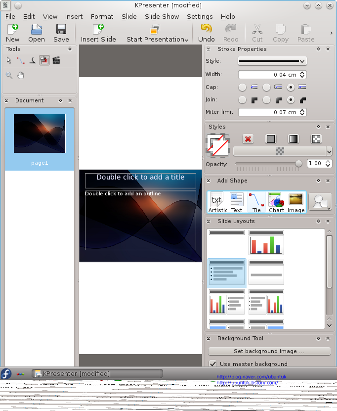
Task: Open the Insert menu
Action: [74, 16]
